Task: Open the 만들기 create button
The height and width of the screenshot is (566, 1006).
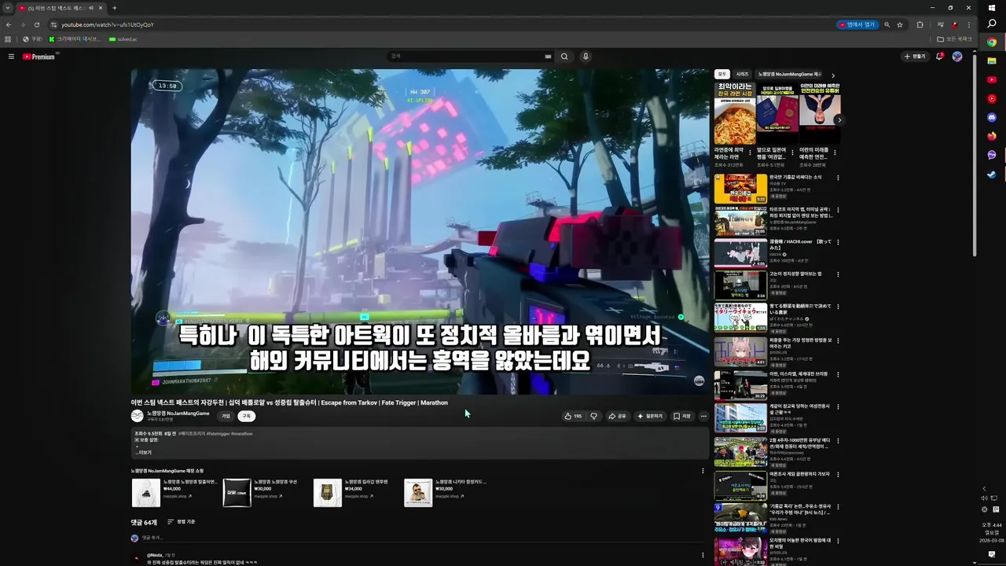Action: click(x=915, y=57)
